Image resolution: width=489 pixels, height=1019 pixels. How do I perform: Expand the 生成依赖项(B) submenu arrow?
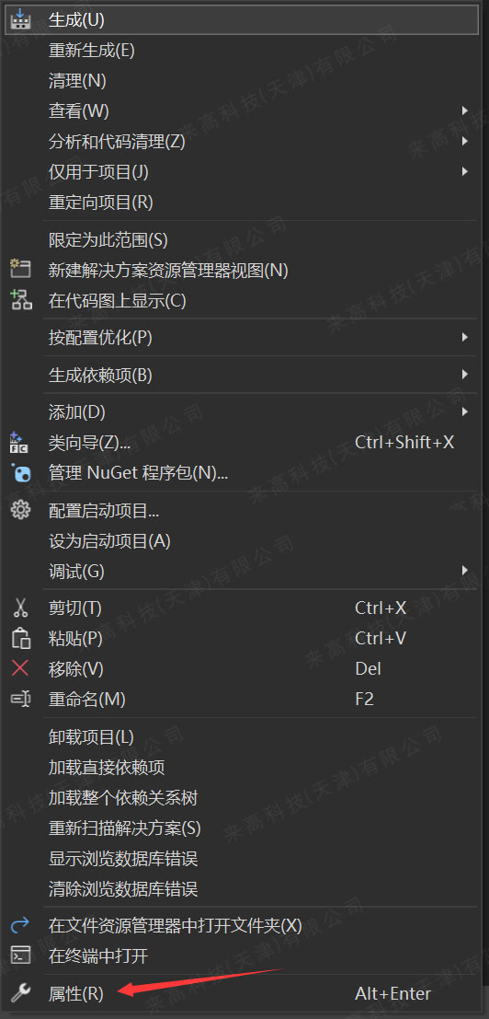465,375
